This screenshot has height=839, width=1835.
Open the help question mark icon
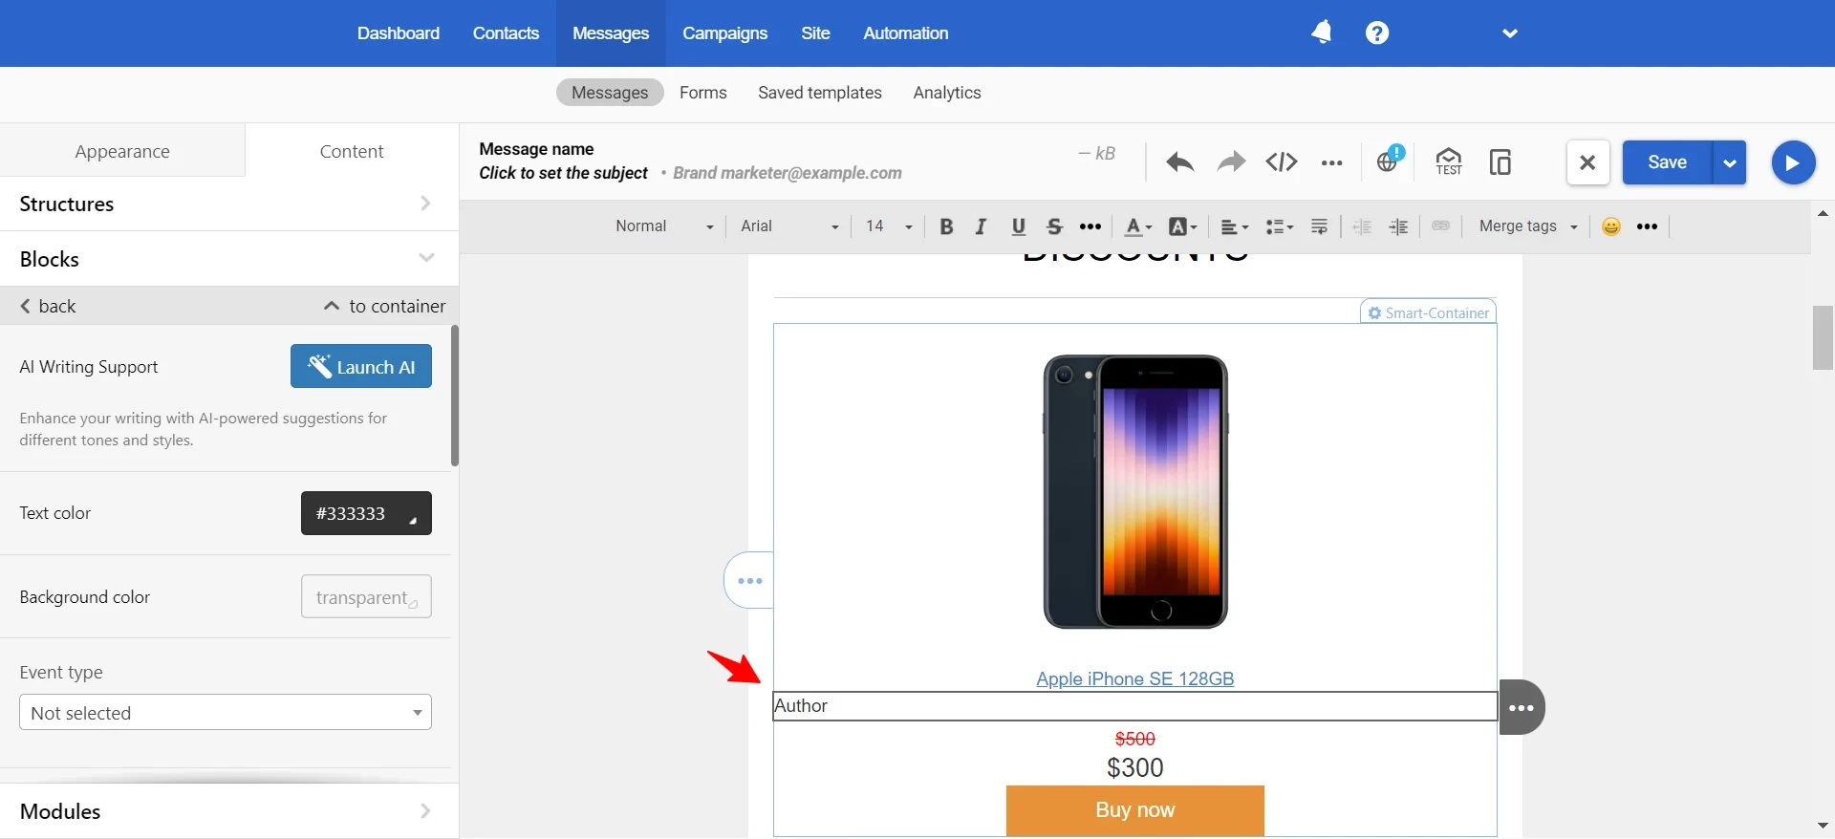pos(1377,33)
